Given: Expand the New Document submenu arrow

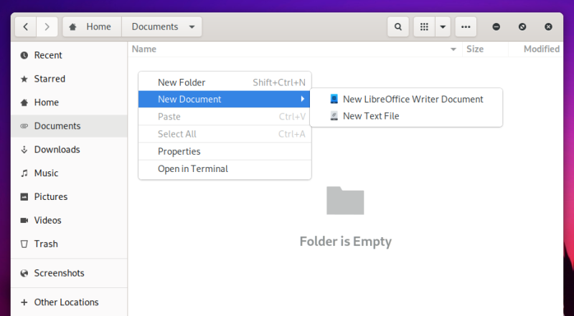Looking at the screenshot, I should pyautogui.click(x=302, y=99).
